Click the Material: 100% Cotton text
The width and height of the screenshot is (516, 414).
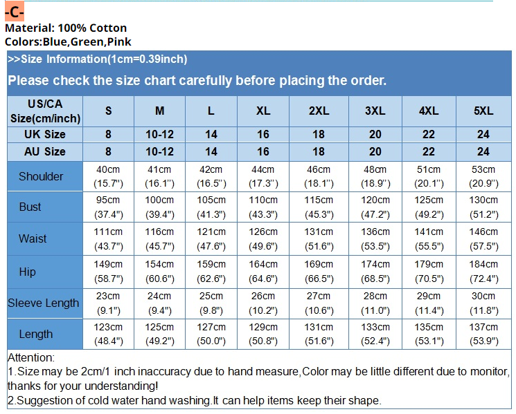(66, 28)
